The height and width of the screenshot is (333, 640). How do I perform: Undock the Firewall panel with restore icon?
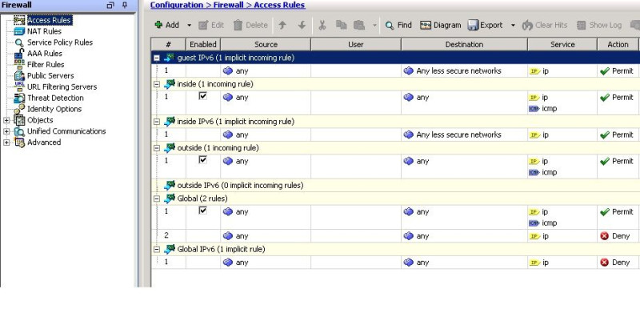pos(110,6)
